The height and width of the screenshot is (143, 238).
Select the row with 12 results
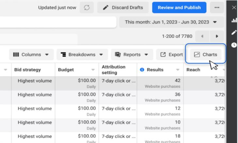[x=112, y=111]
